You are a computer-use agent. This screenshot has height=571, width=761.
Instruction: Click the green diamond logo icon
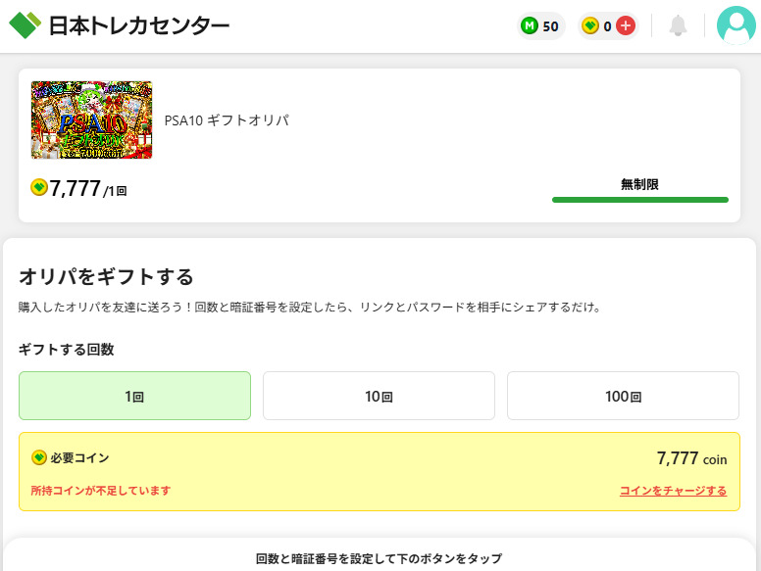(25, 24)
